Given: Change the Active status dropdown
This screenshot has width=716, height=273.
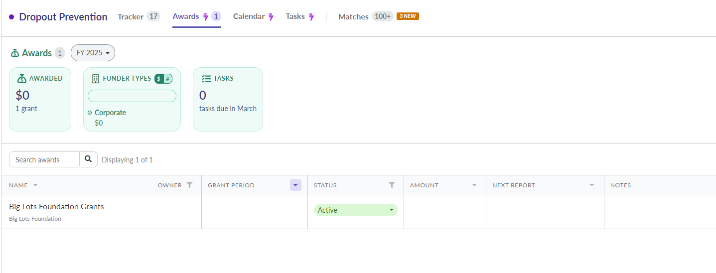Looking at the screenshot, I should pyautogui.click(x=356, y=210).
